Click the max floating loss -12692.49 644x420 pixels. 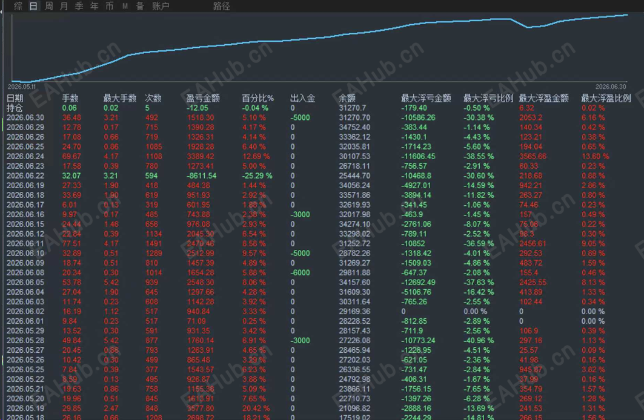coord(418,283)
